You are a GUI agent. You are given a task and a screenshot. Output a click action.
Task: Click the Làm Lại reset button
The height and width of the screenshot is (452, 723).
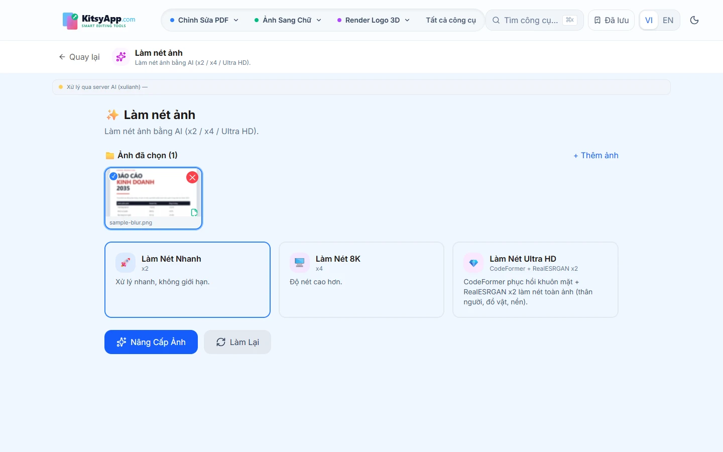pyautogui.click(x=237, y=342)
